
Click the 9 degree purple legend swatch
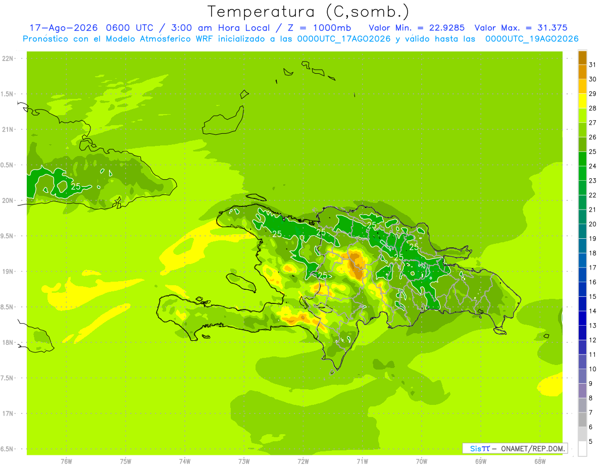[582, 391]
